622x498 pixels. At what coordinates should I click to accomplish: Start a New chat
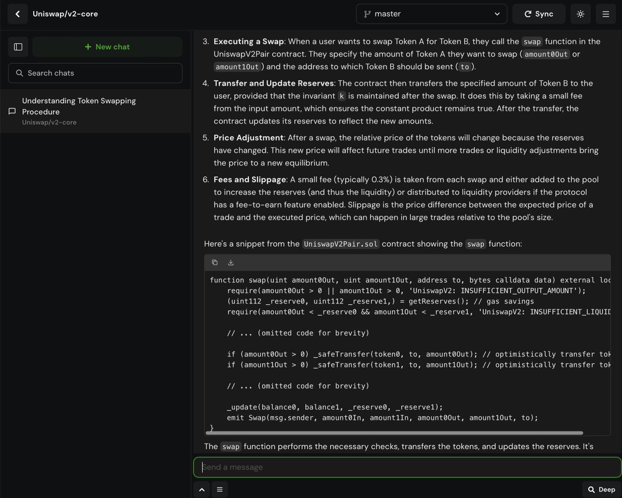point(107,47)
